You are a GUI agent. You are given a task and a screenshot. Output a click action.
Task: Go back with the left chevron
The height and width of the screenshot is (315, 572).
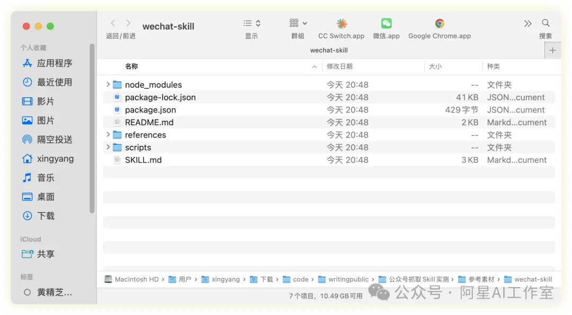(x=113, y=23)
